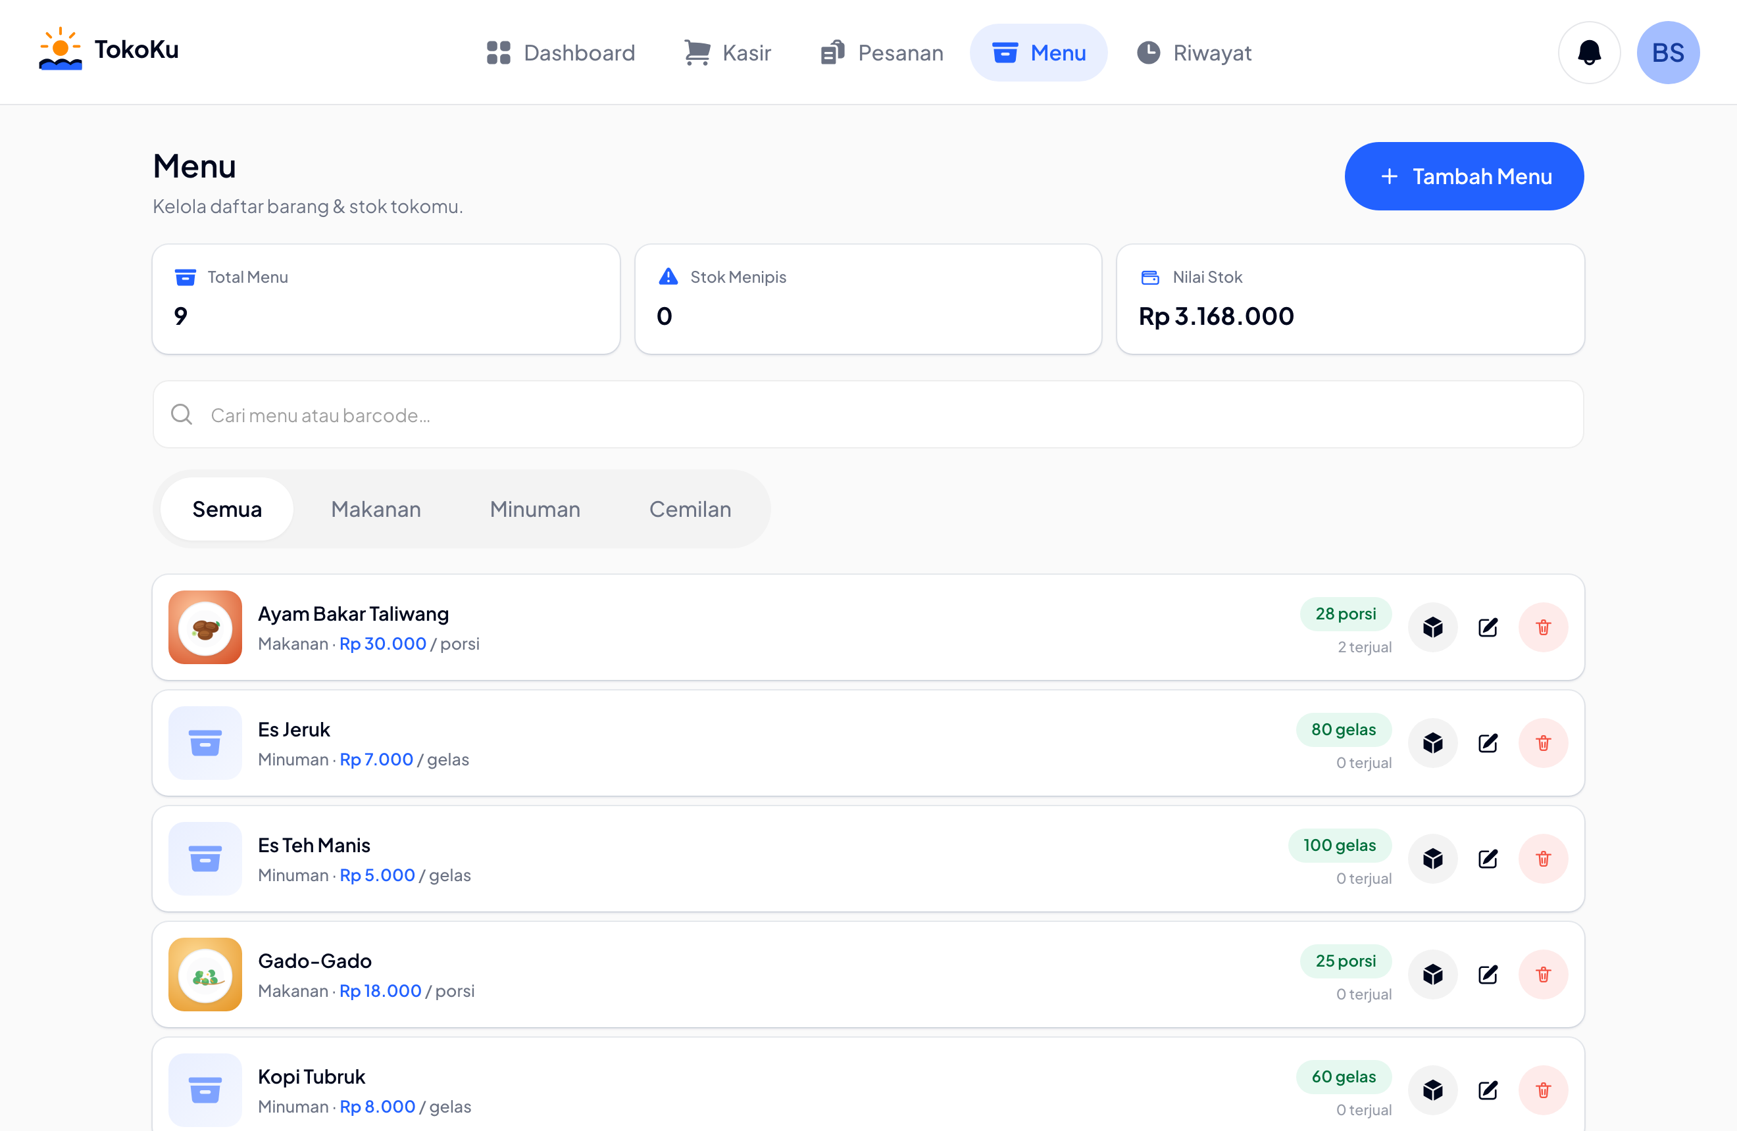Switch to the Pesanan page
Viewport: 1737px width, 1131px height.
click(882, 53)
